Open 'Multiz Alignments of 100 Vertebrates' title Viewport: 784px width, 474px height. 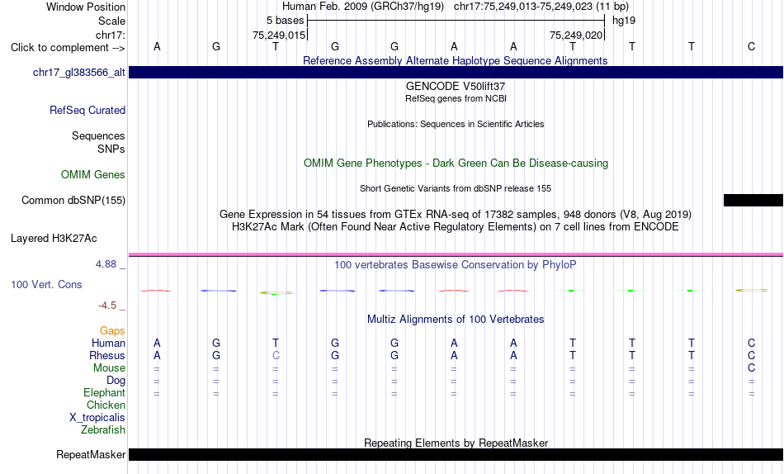456,320
